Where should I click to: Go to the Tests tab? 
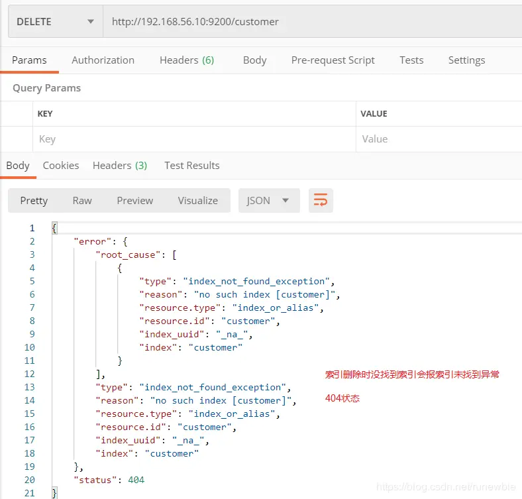[x=411, y=60]
